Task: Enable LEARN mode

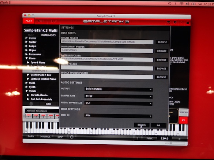Action: tap(30, 136)
